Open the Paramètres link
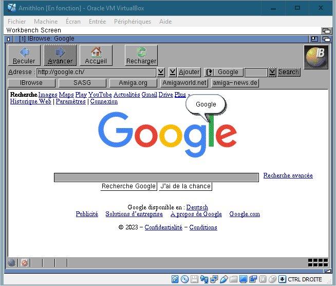The width and height of the screenshot is (336, 286). click(x=70, y=101)
